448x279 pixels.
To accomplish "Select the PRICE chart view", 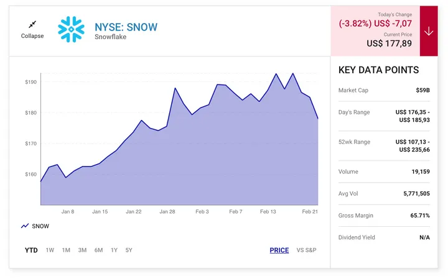I will pyautogui.click(x=279, y=250).
